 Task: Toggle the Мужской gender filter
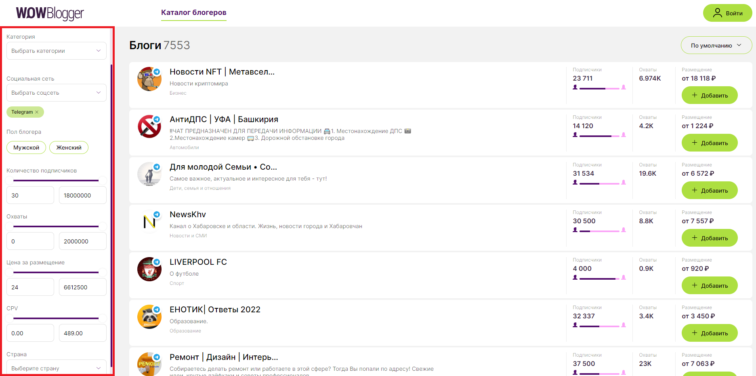(x=26, y=147)
